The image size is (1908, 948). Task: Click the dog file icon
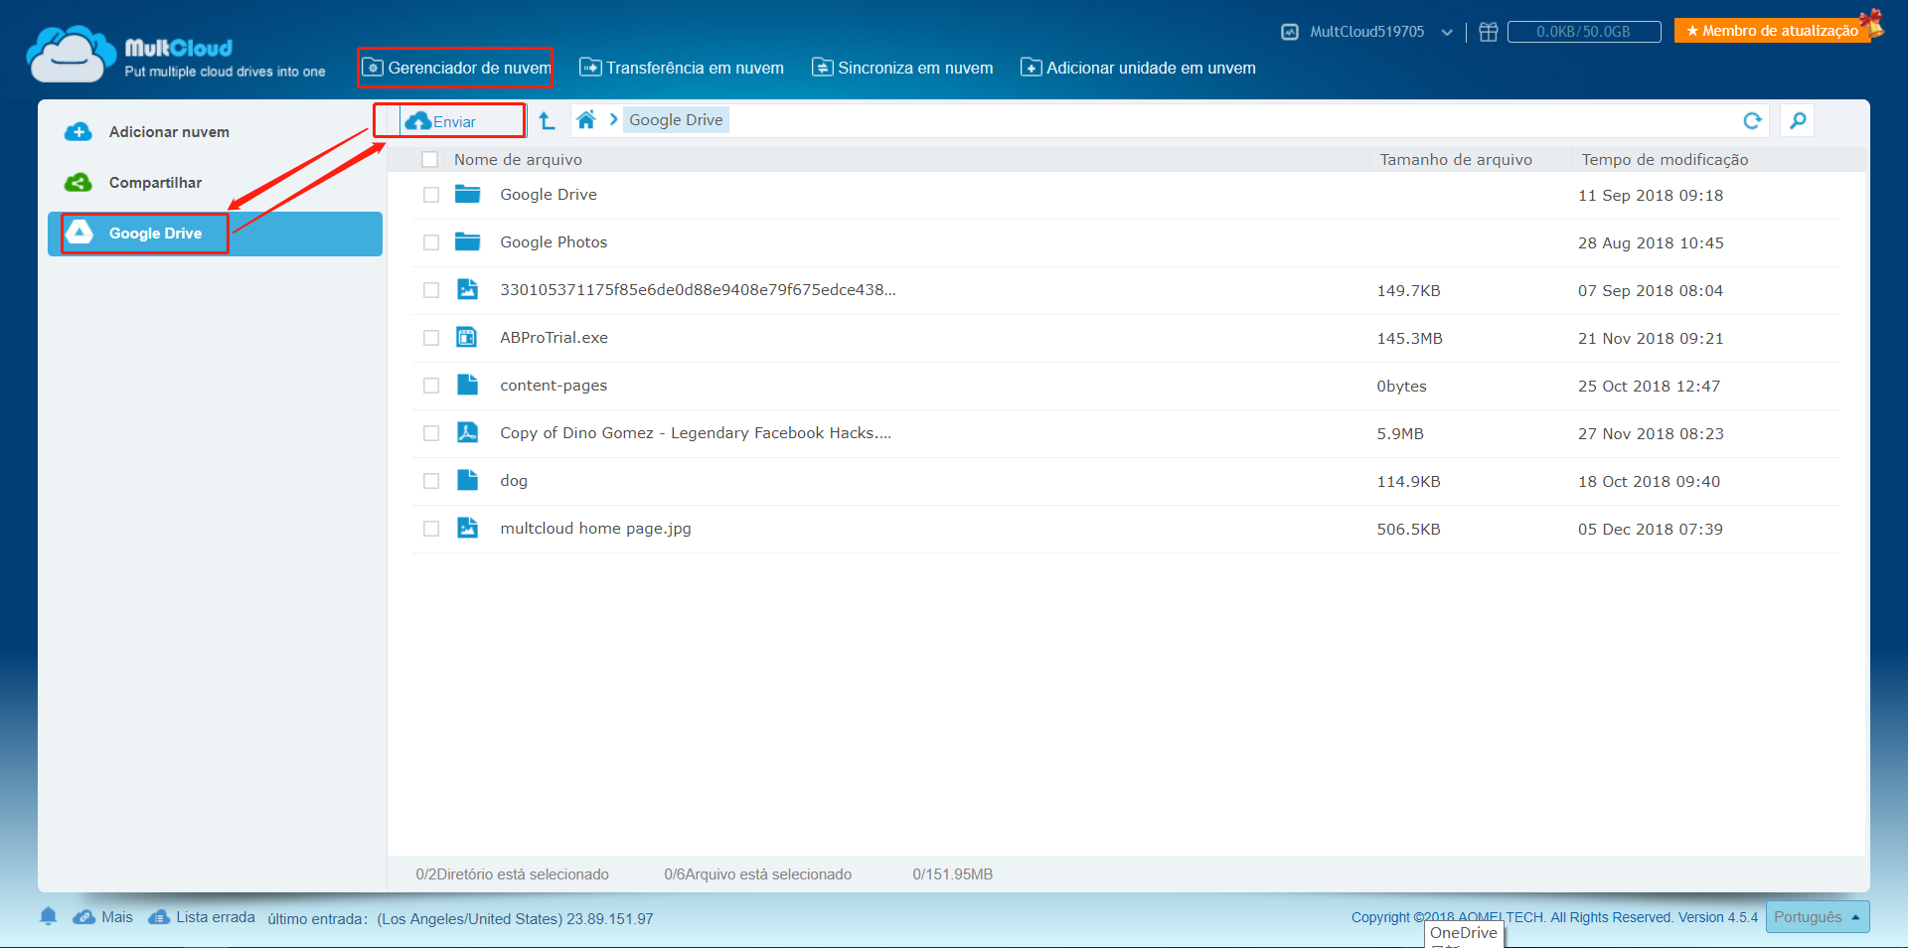tap(467, 480)
